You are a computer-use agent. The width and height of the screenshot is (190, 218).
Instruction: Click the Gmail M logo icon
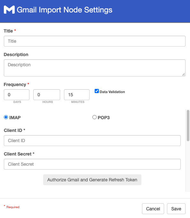[9, 10]
